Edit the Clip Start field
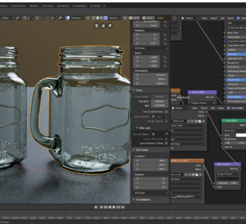The height and width of the screenshot is (224, 246). [x=159, y=101]
